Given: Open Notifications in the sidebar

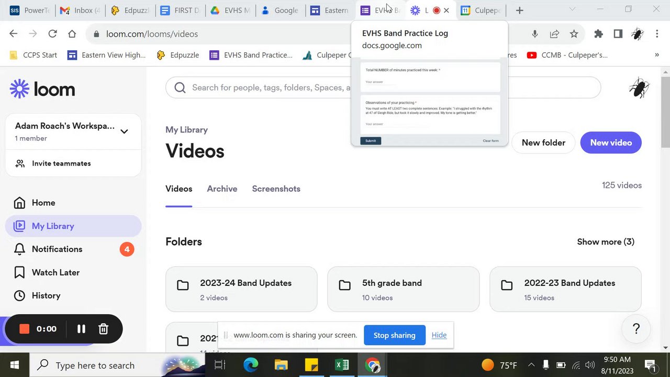Looking at the screenshot, I should click(x=73, y=249).
